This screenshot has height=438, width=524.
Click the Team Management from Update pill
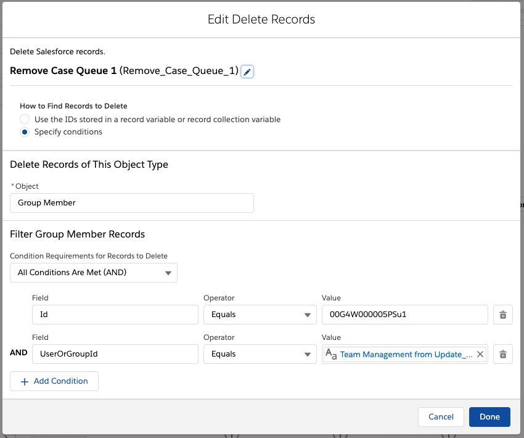406,355
